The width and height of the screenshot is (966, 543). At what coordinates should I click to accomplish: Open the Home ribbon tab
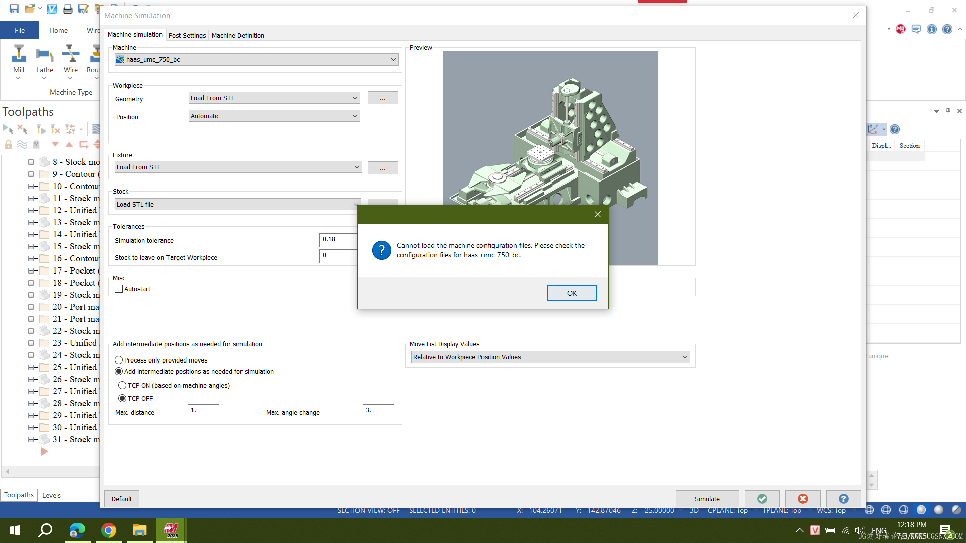click(x=58, y=30)
